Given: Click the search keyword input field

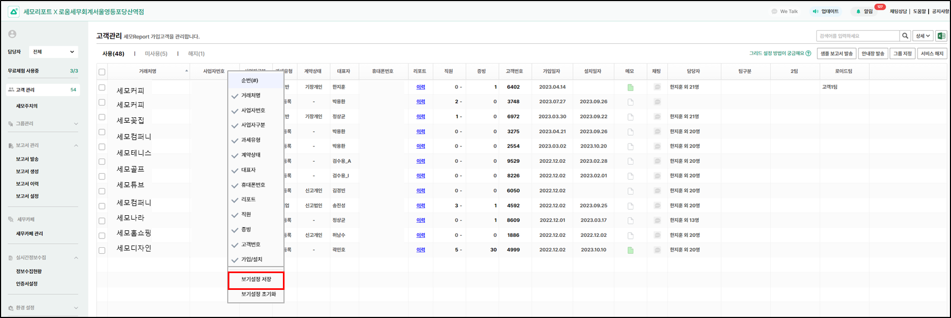Looking at the screenshot, I should coord(857,36).
